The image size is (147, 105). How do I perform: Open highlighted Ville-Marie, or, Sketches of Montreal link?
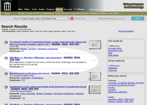point(36,58)
